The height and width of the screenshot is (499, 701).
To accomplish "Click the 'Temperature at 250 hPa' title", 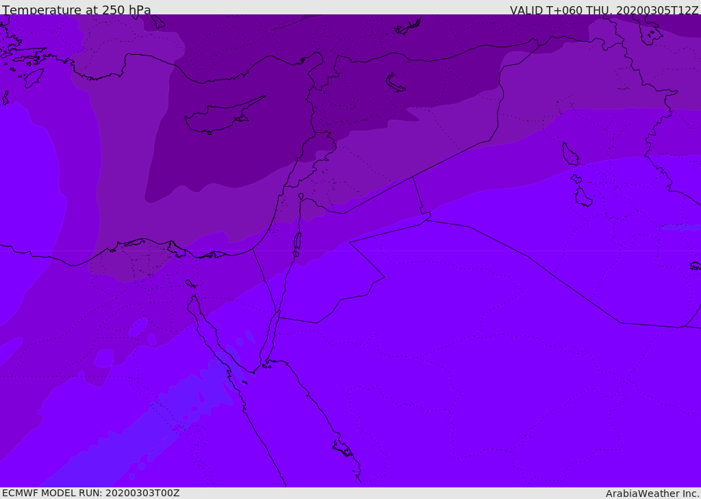I will pos(77,10).
